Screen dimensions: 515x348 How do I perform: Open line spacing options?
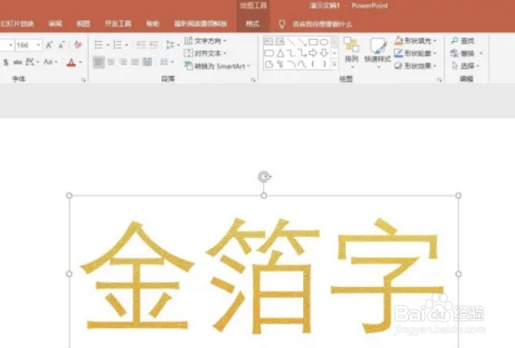tap(173, 44)
